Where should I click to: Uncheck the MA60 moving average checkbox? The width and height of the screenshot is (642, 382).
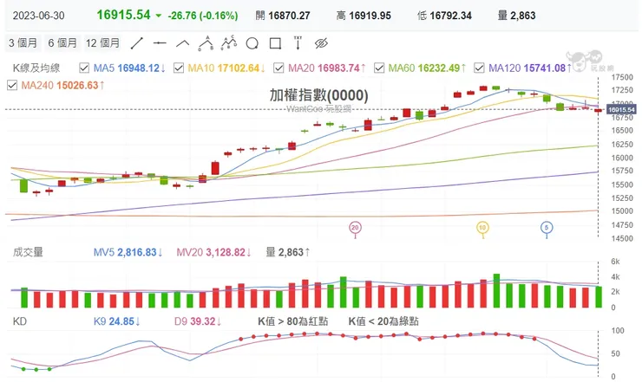(379, 68)
